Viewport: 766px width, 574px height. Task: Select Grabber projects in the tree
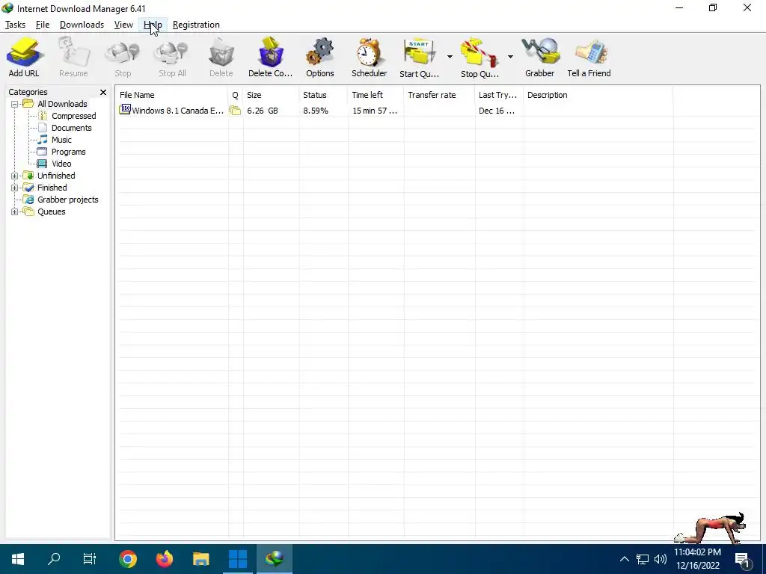tap(68, 200)
